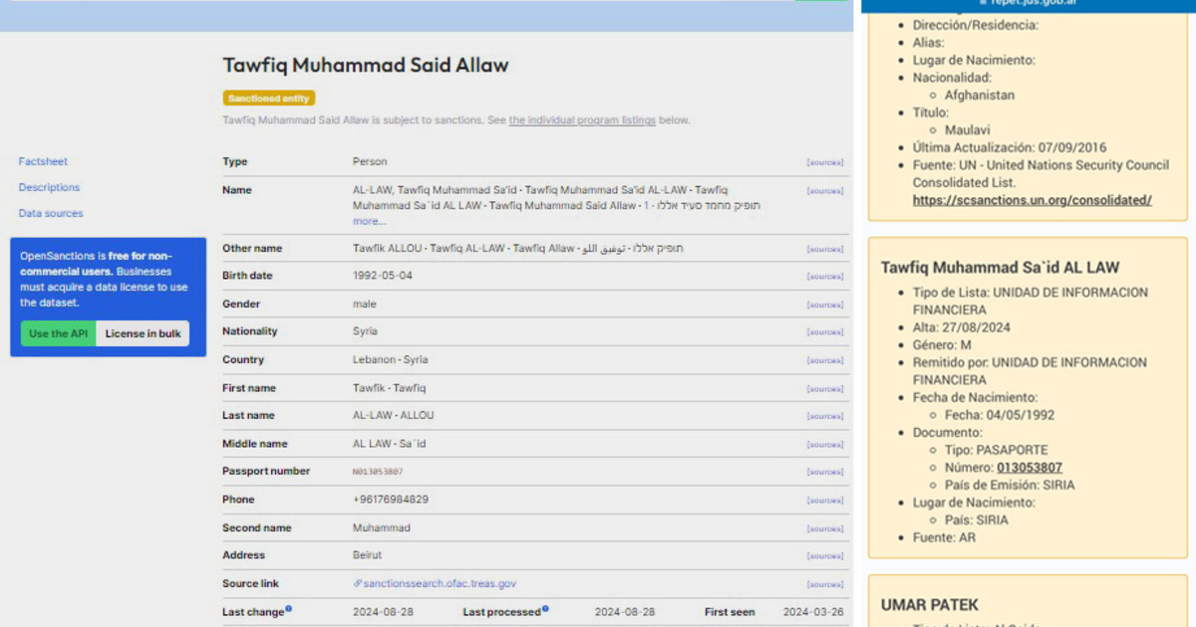This screenshot has height=627, width=1196.
Task: Open sources for the Passport number row
Action: [824, 473]
